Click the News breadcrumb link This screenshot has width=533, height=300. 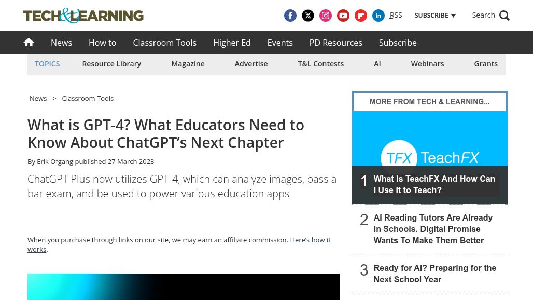tap(38, 98)
